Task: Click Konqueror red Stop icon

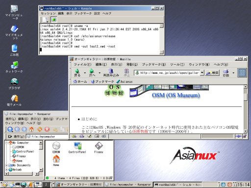Action: pyautogui.click(x=47, y=129)
